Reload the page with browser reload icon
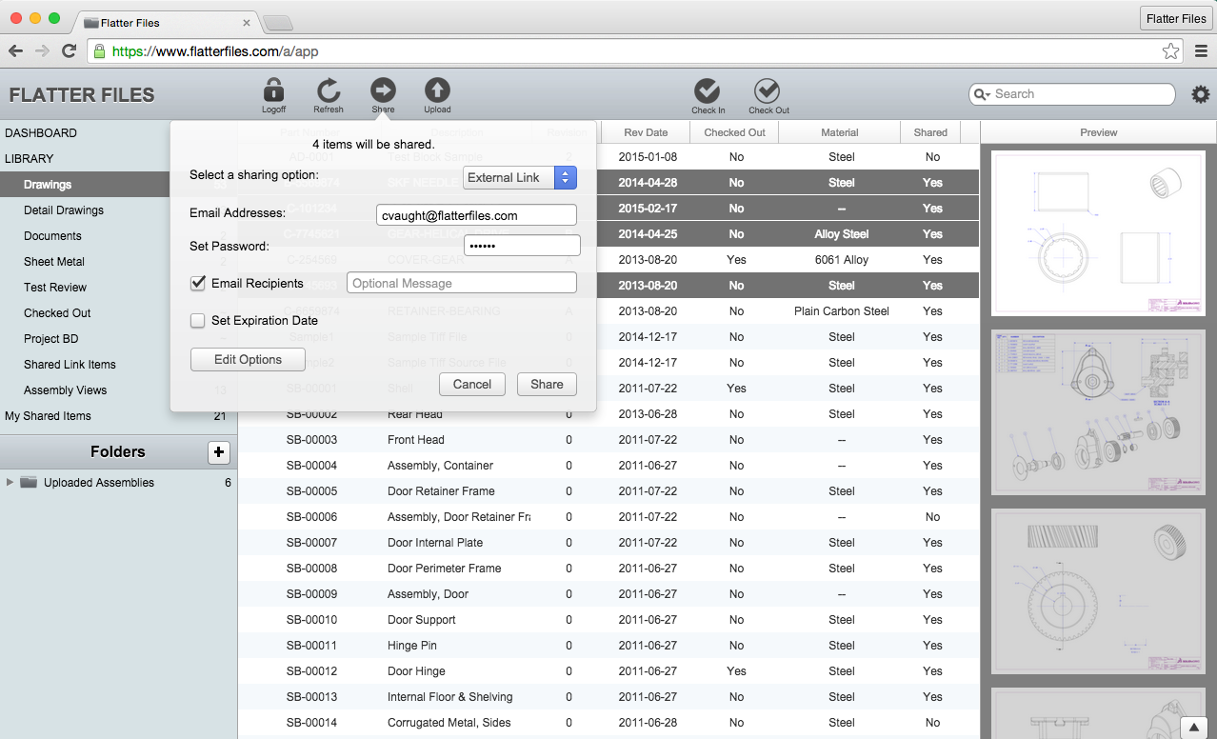The height and width of the screenshot is (739, 1217). [69, 51]
